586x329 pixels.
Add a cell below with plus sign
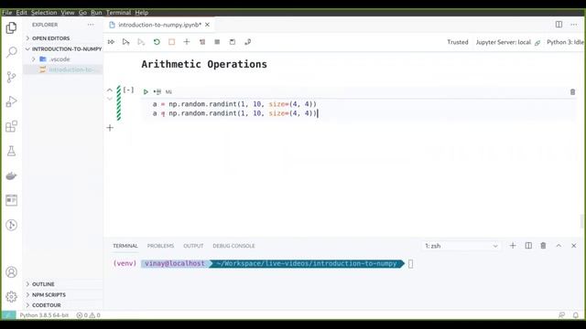pos(110,128)
